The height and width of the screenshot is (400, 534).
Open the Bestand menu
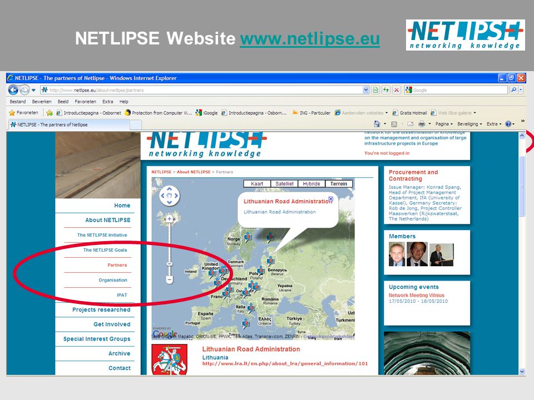[x=18, y=102]
